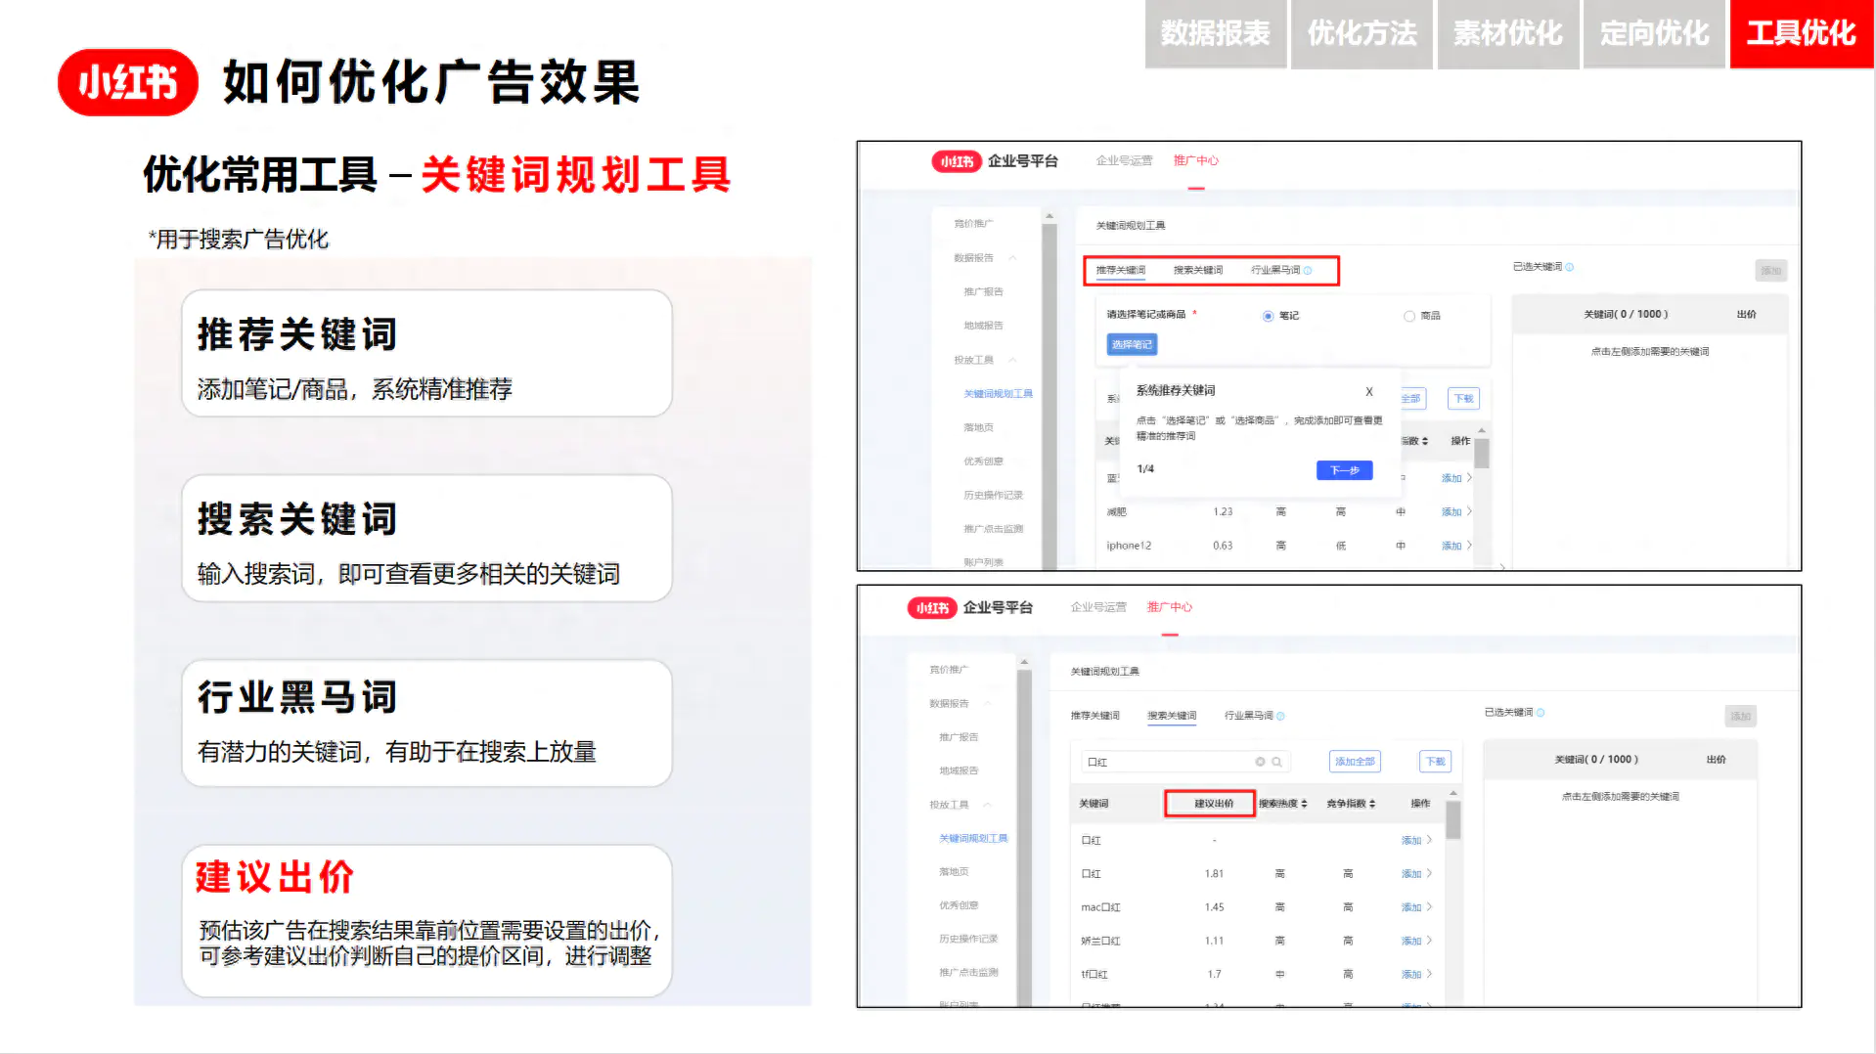Click info icon beside 已选关键词 in upper screenshot
Screen dimensions: 1876x1054
click(x=1569, y=267)
